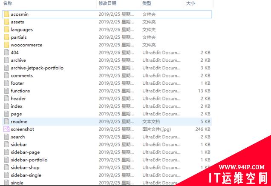Click the 3 KB size of archive-jetpack-portfolio
This screenshot has width=271, height=186.
[x=205, y=68]
